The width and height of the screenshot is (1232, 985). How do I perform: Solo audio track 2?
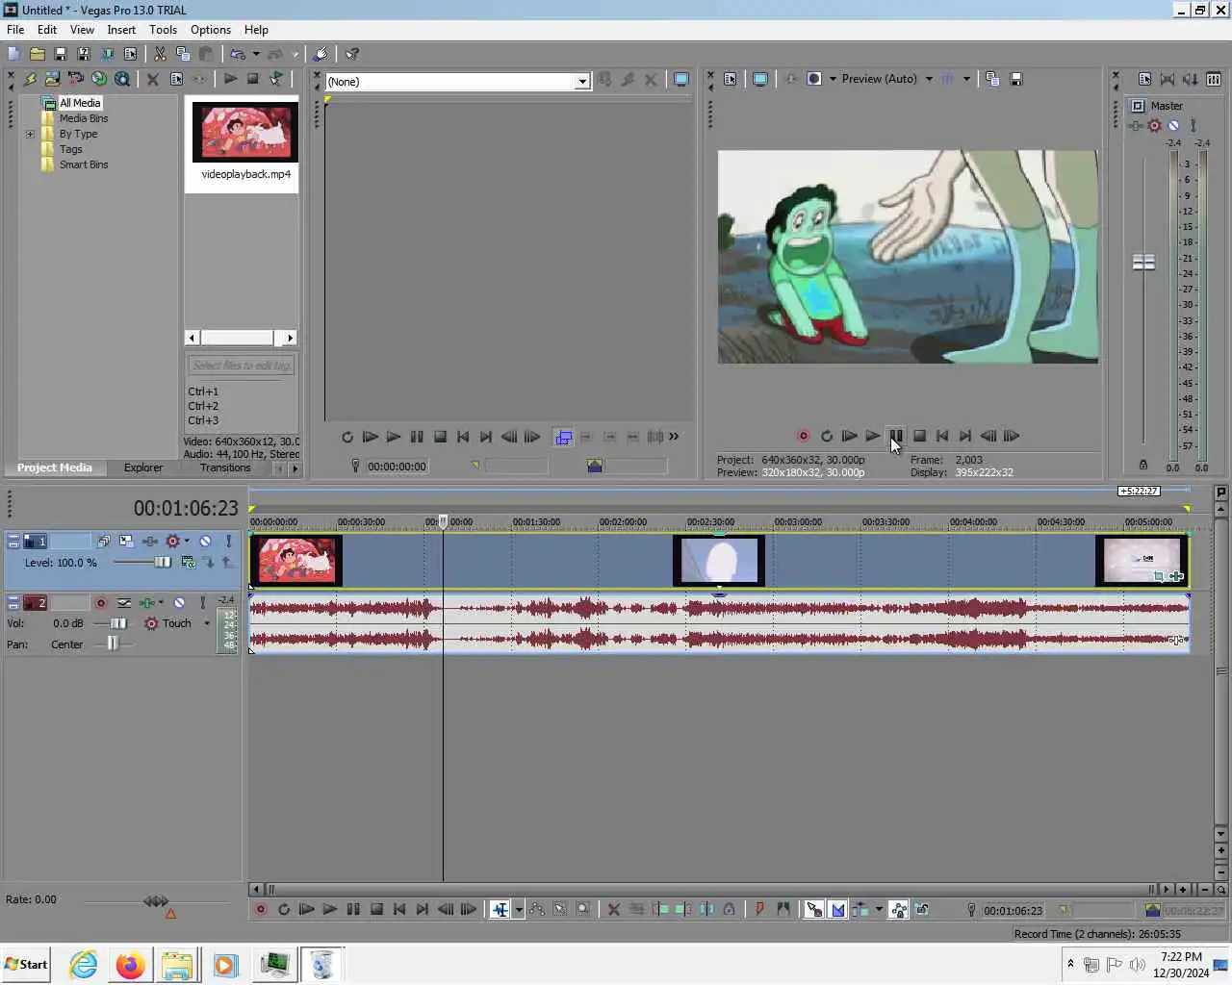click(202, 603)
